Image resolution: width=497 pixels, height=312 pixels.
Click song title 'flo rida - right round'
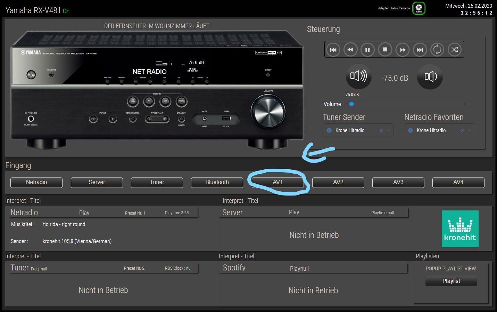click(64, 224)
